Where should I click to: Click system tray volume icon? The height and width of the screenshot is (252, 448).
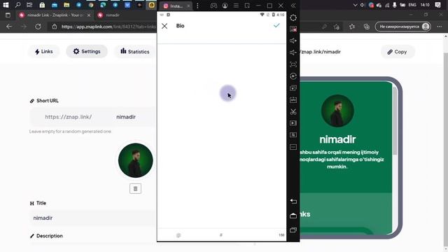coord(363,5)
